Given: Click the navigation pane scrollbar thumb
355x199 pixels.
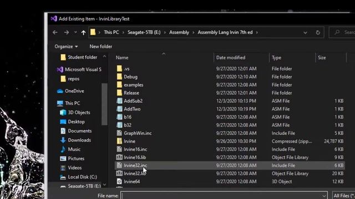Looking at the screenshot, I should [104, 104].
